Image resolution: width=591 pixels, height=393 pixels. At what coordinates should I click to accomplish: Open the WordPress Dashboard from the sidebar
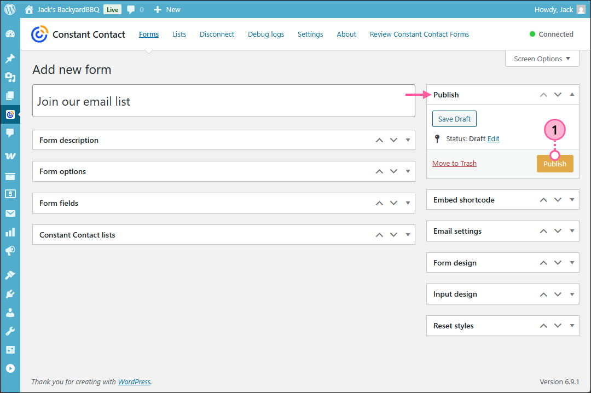[x=10, y=33]
